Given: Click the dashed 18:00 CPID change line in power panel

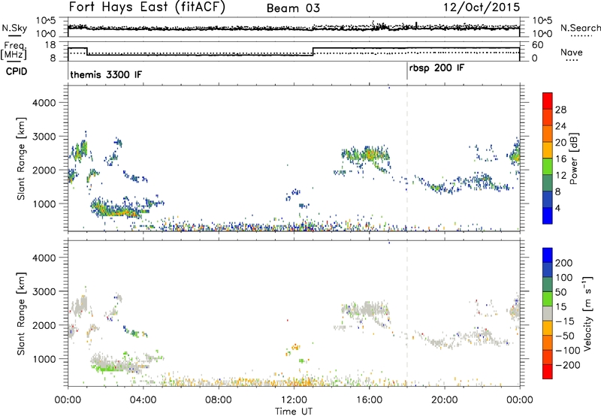Looking at the screenshot, I should pos(407,158).
